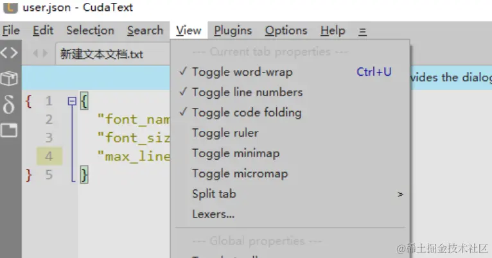Open the Snippets delta sidebar icon
Viewport: 492px width, 258px height.
8,105
